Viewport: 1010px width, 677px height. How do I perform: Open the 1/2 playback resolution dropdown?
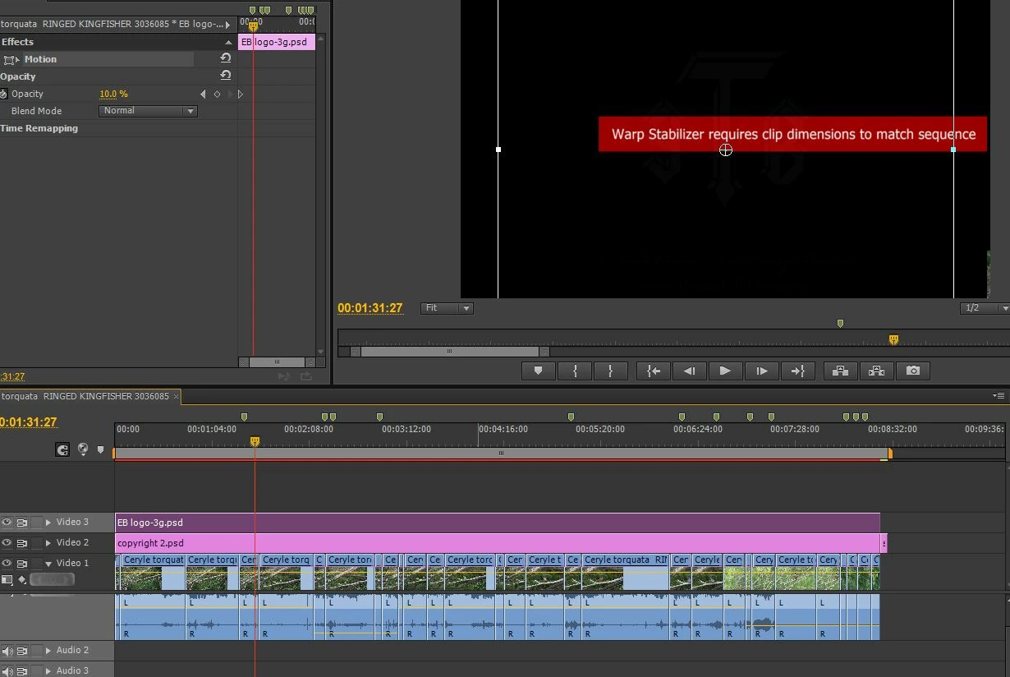pos(985,308)
